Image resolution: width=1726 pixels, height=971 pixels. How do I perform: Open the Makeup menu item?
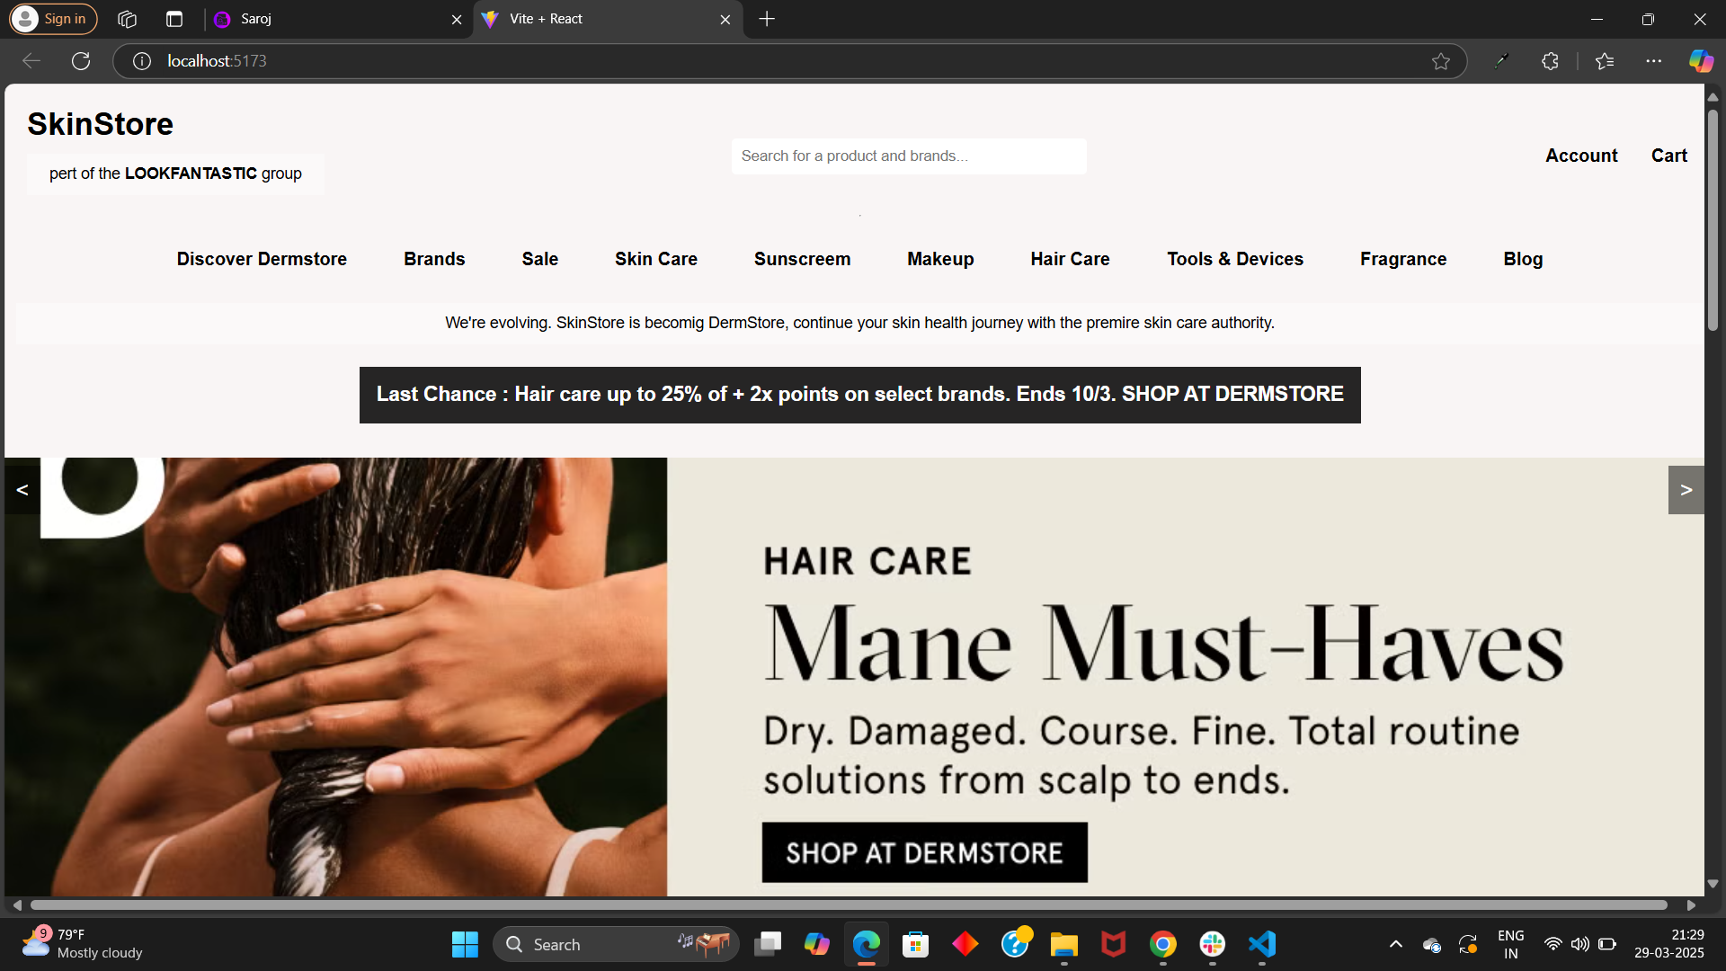coord(940,259)
